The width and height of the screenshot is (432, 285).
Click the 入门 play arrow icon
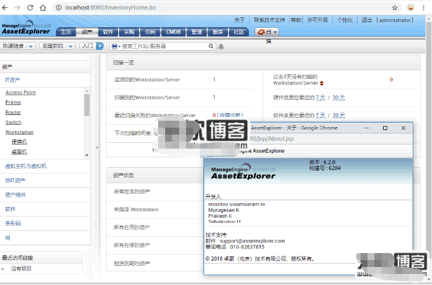[x=100, y=46]
